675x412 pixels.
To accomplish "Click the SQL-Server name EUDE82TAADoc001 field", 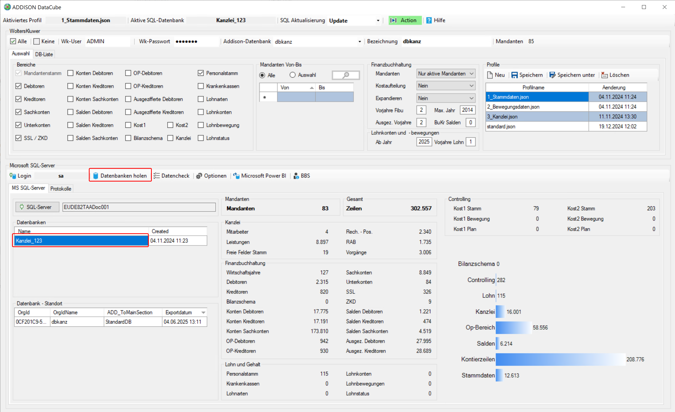I will (139, 207).
